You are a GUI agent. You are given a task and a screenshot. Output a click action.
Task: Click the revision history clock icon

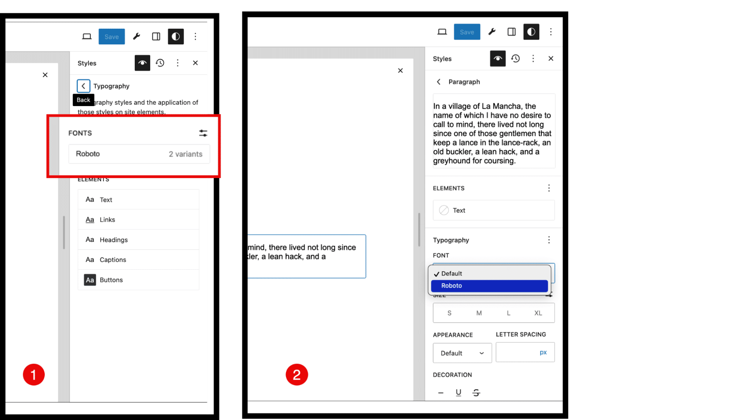point(161,62)
